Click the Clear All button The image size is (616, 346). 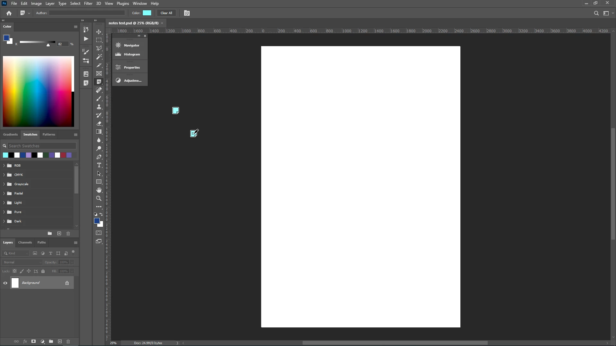pos(166,13)
